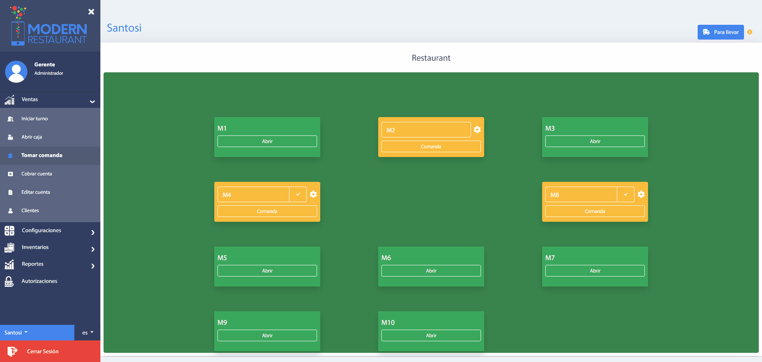Click the gear icon on table M2
The width and height of the screenshot is (762, 362).
click(477, 129)
